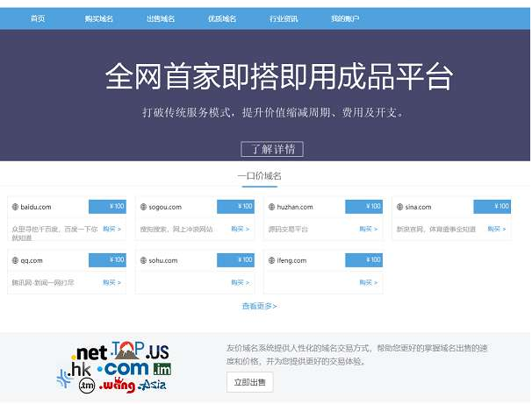This screenshot has height=404, width=532.
Task: Click 购买 > link for sina.com
Action: [497, 229]
